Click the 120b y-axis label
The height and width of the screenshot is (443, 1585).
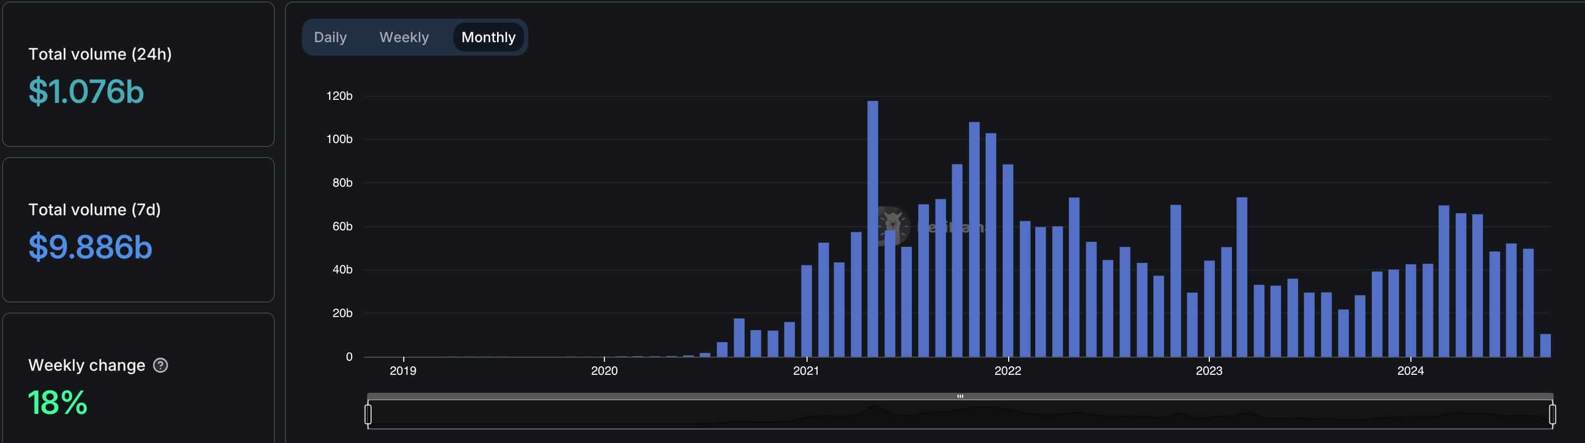339,96
